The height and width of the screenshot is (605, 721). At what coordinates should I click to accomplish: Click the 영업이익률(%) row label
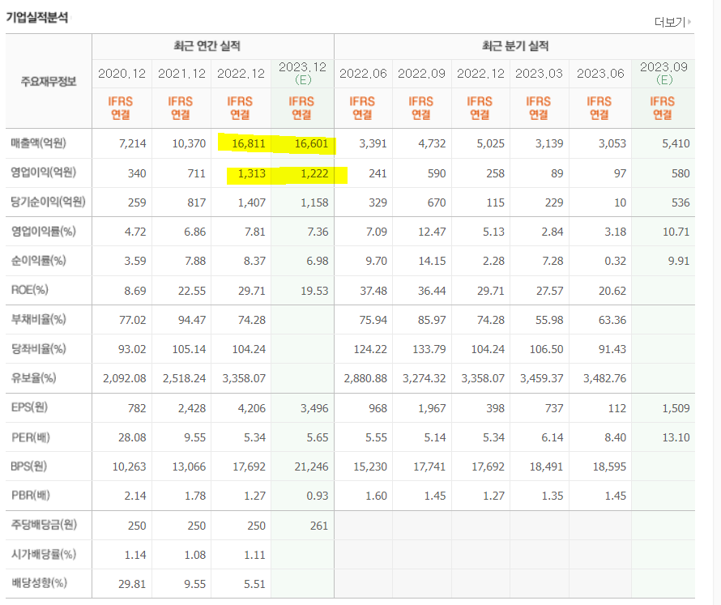point(43,231)
